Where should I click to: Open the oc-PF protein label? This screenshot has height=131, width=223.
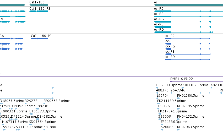point(170,41)
